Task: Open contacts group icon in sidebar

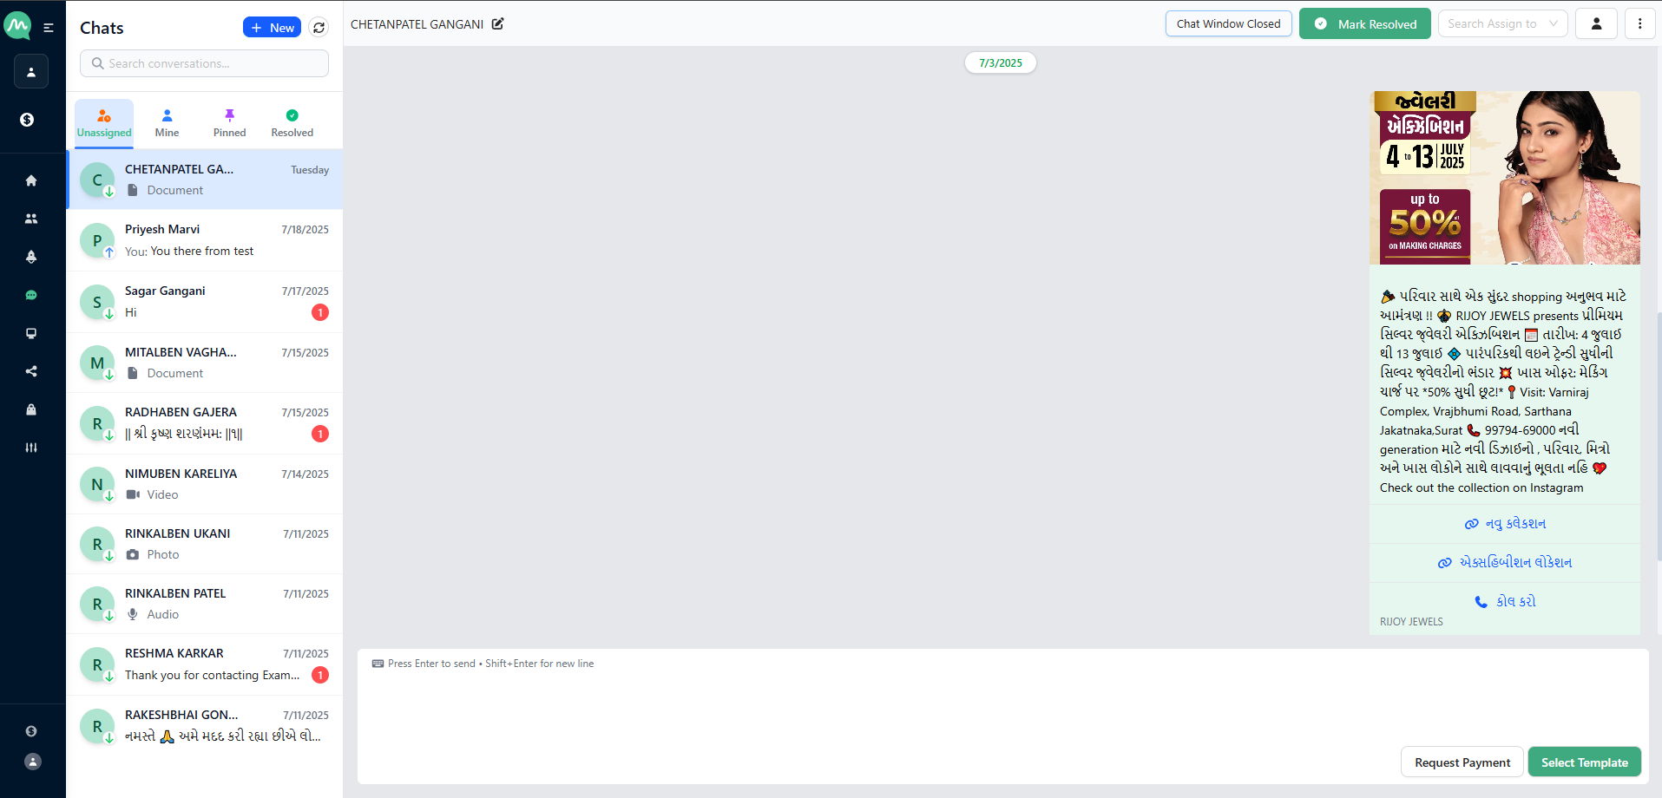Action: tap(31, 219)
